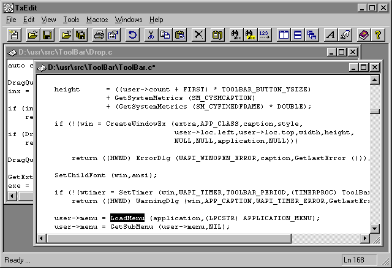This screenshot has height=268, width=392.
Task: Click the Drop.c window title icon
Action: tap(12, 52)
